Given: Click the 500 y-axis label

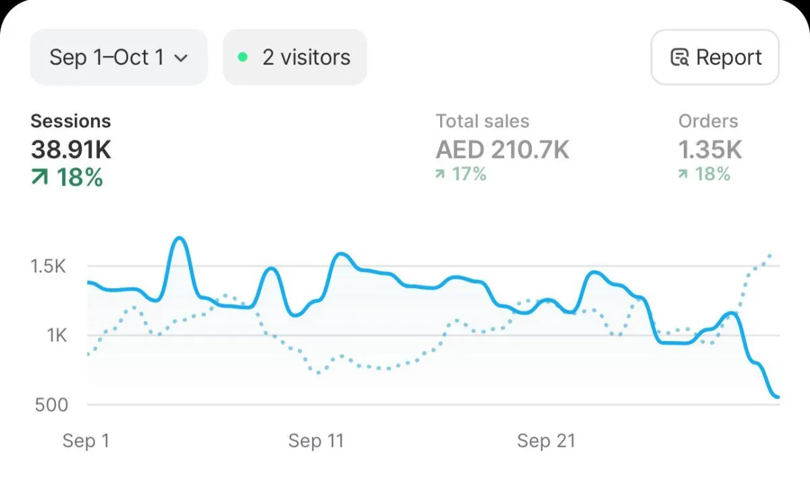Looking at the screenshot, I should [51, 405].
